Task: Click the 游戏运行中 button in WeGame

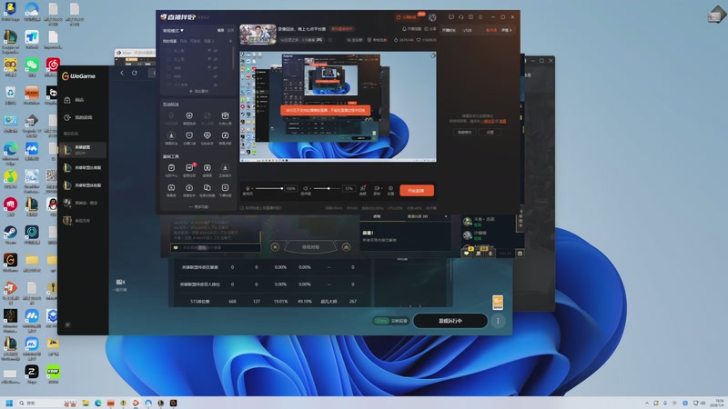Action: [450, 321]
